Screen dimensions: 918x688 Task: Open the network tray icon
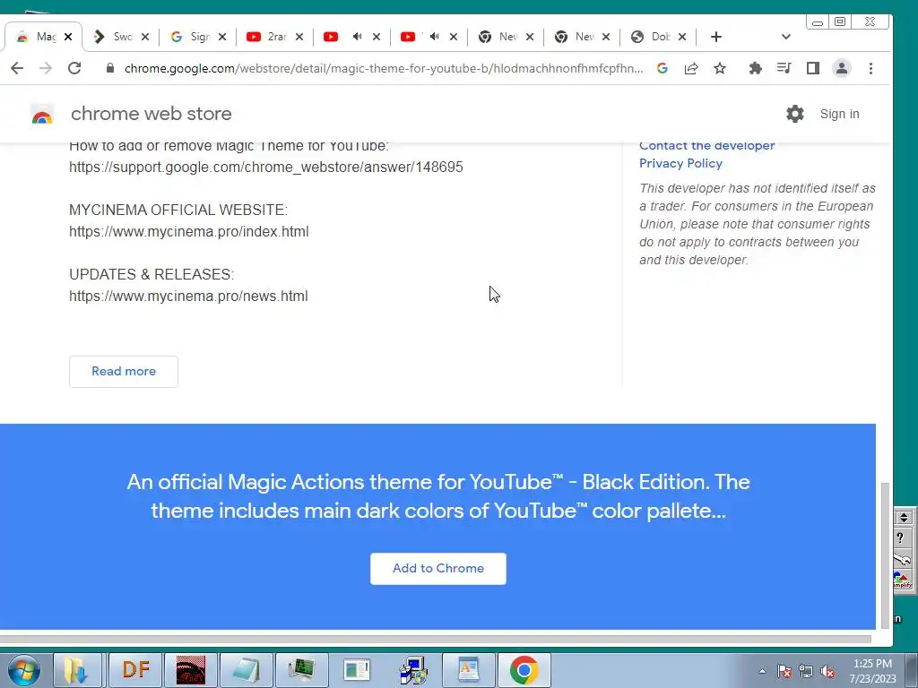point(806,672)
